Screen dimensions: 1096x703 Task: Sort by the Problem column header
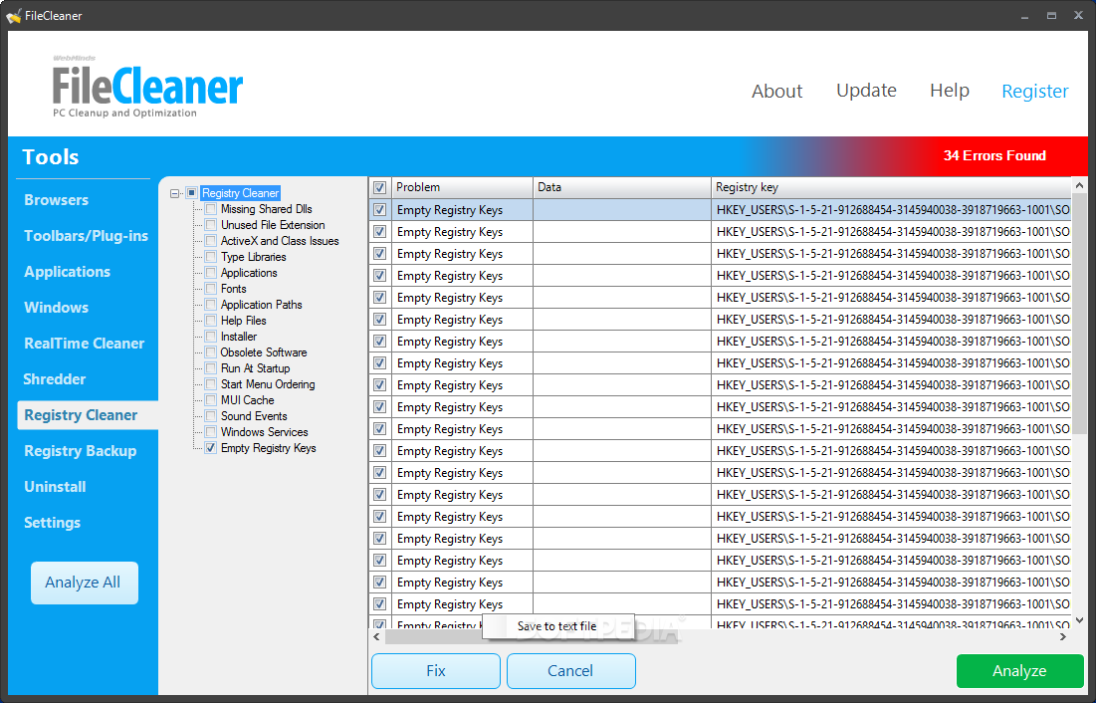click(x=462, y=187)
